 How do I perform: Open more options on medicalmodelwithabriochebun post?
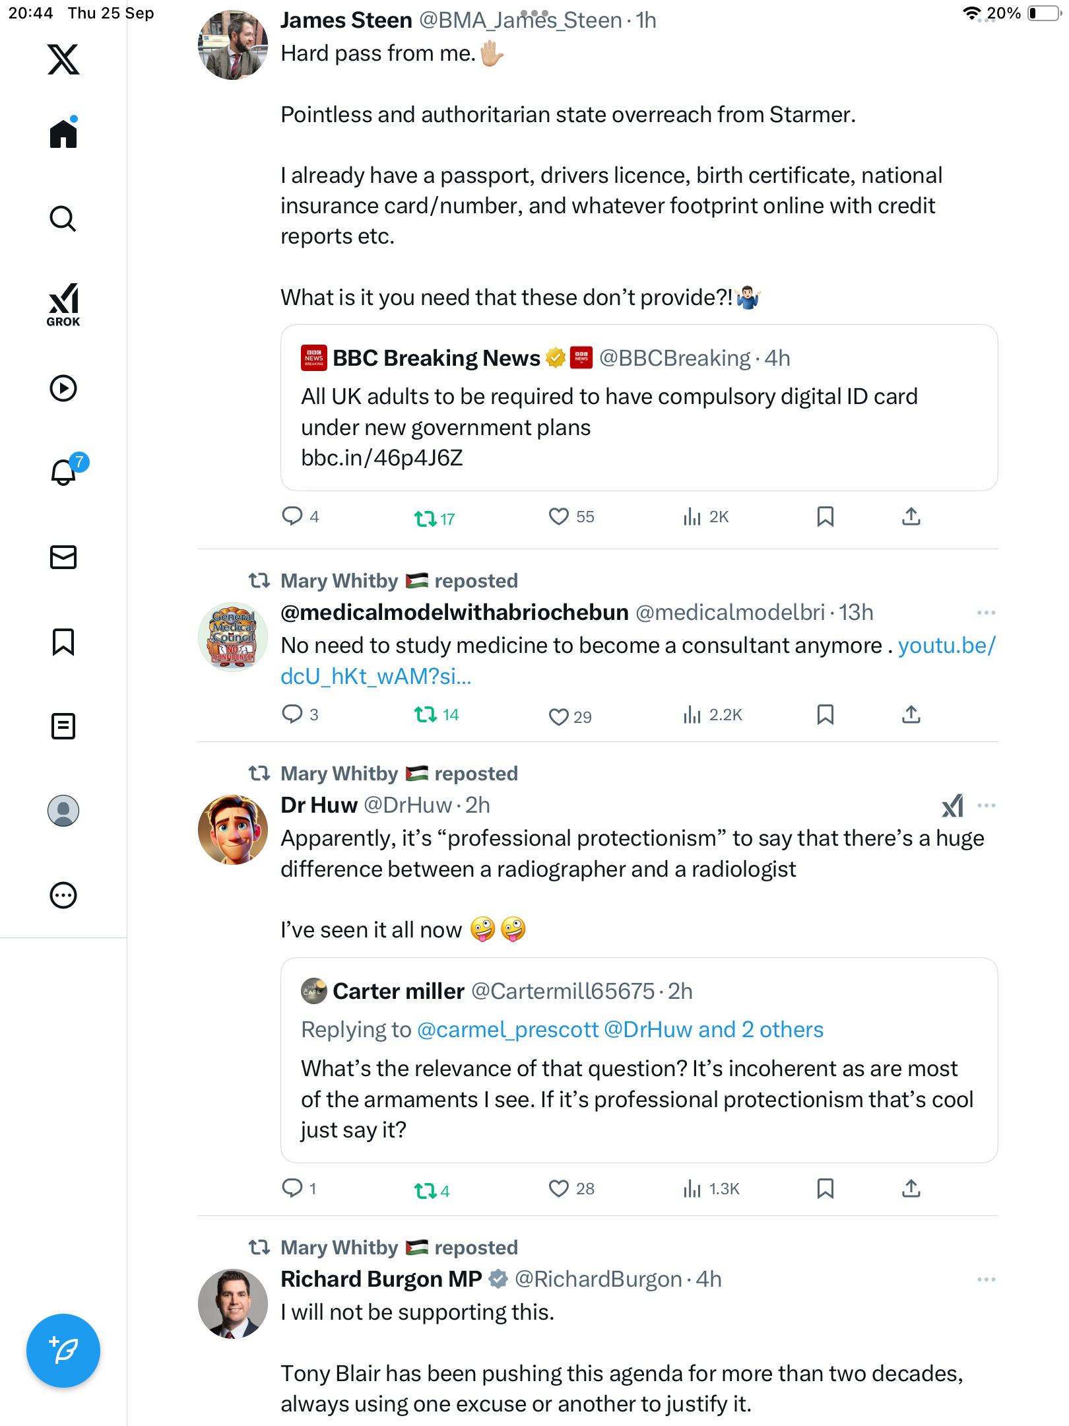pos(987,613)
